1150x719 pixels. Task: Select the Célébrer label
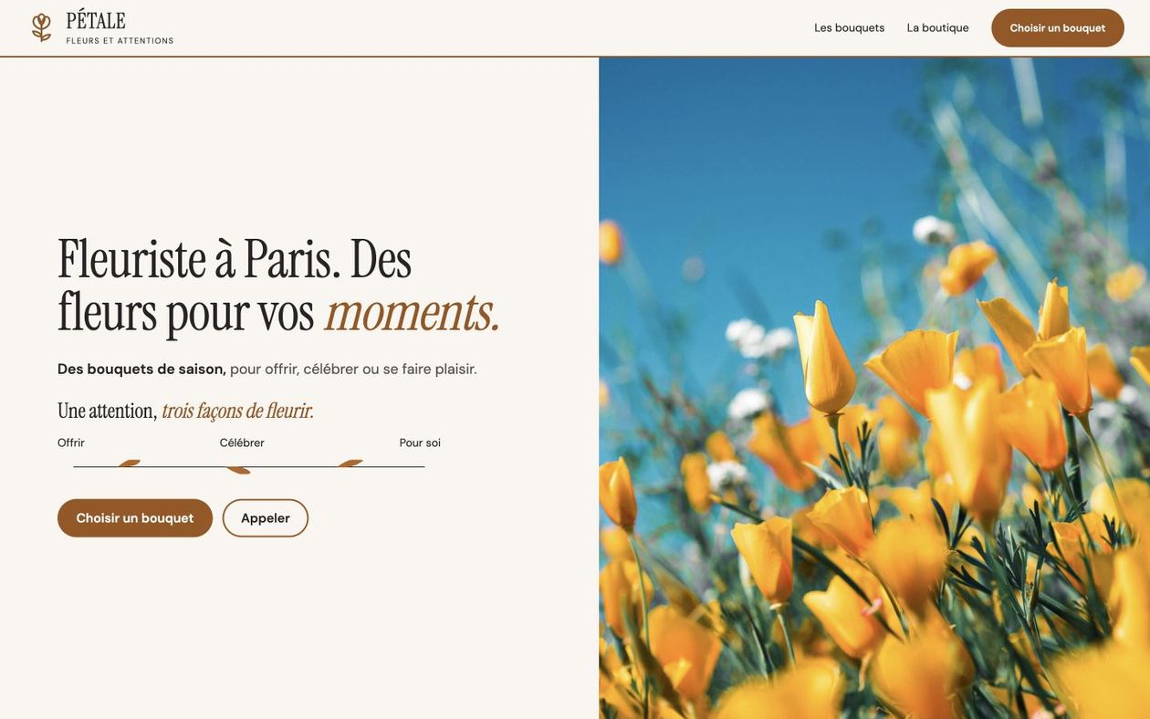tap(242, 443)
